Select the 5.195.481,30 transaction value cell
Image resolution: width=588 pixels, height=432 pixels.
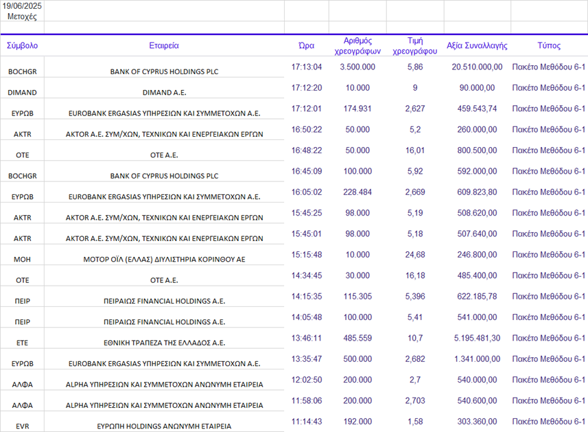477,339
